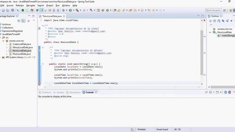235x132 pixels.
Task: Collapse the NowLocalDate class in Outline
Action: coord(210,32)
